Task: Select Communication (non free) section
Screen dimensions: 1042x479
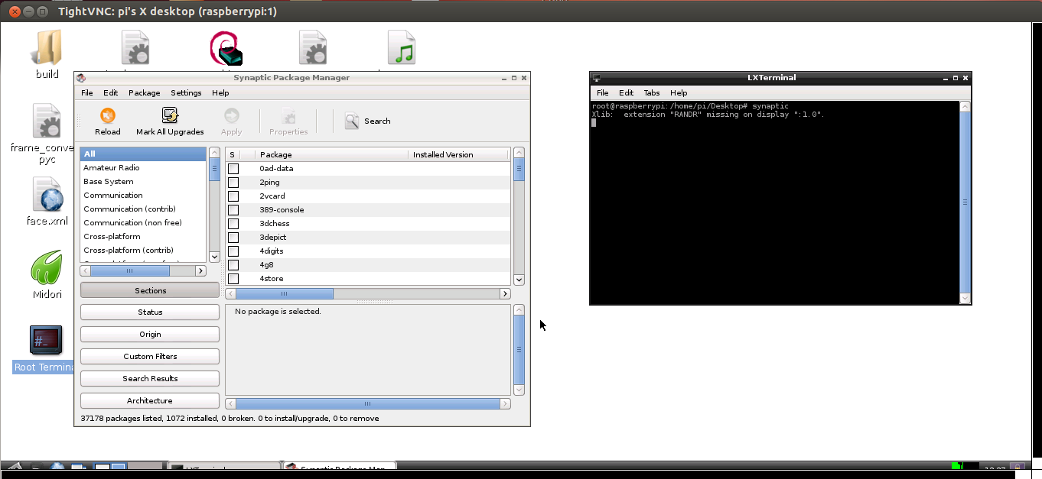Action: 143,222
